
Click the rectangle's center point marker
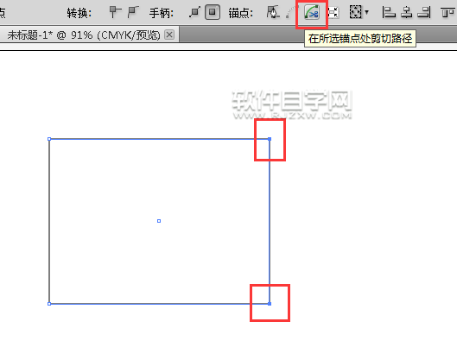click(x=159, y=221)
